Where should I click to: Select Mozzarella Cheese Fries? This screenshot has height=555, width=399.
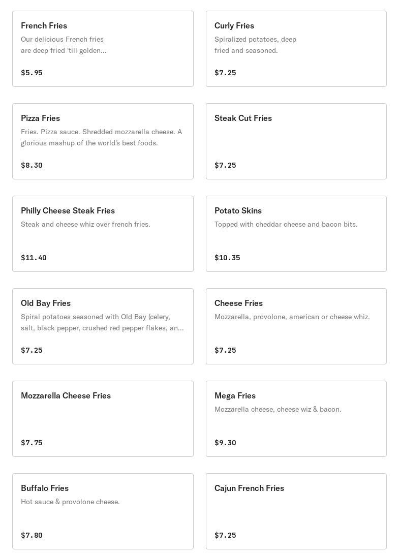point(103,419)
